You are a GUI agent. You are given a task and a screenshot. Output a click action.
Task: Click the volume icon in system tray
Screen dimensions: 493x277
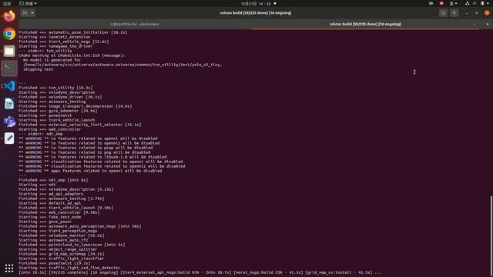(x=475, y=3)
